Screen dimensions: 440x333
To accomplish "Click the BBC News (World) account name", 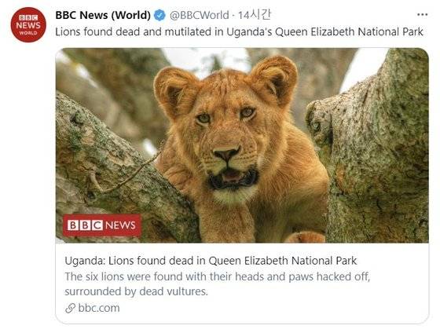I will pos(103,15).
